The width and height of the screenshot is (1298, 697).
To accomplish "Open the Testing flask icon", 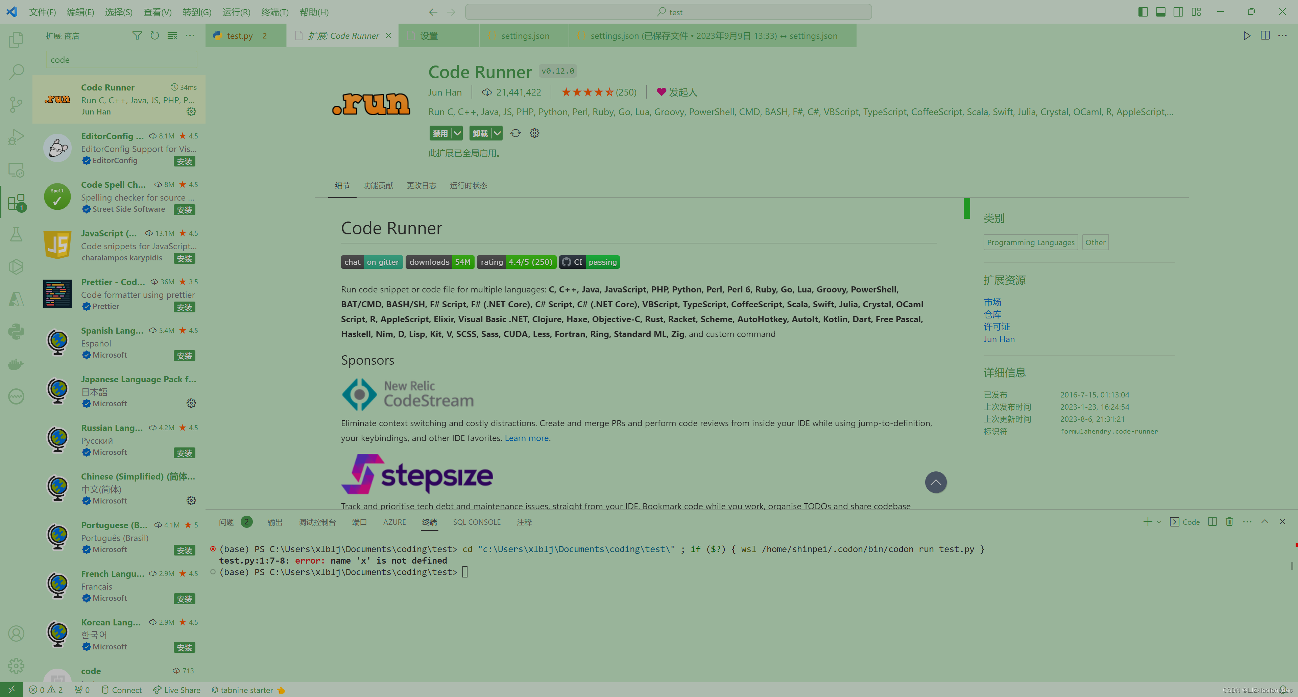I will [x=16, y=234].
